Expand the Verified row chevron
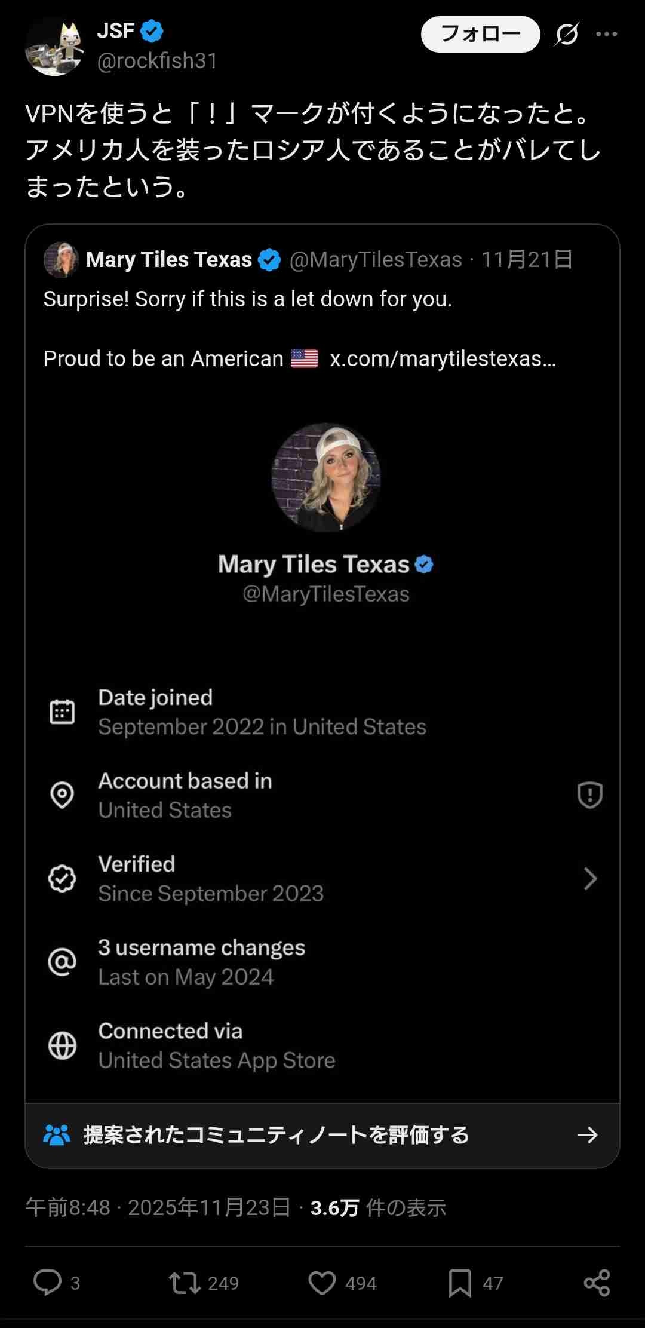This screenshot has height=1328, width=645. click(590, 878)
